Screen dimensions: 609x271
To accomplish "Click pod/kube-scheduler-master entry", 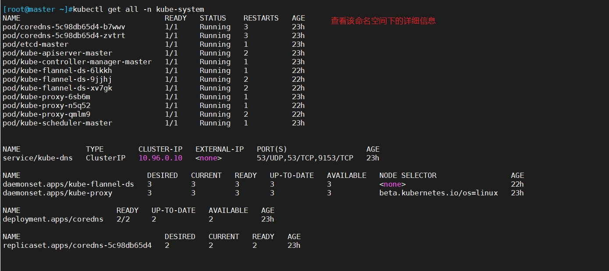I will coord(57,123).
